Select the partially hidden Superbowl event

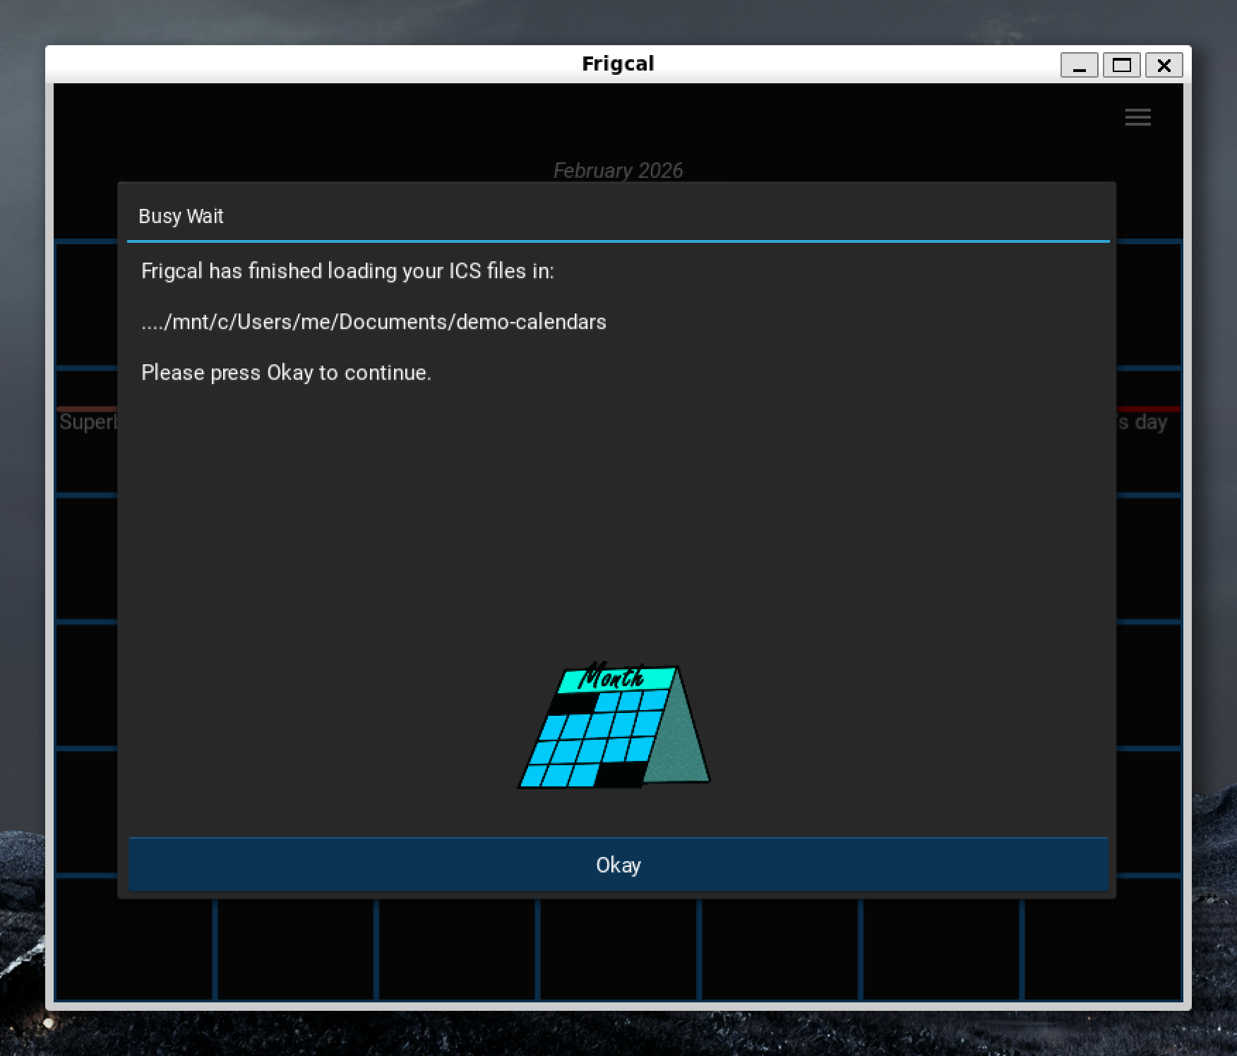[88, 422]
